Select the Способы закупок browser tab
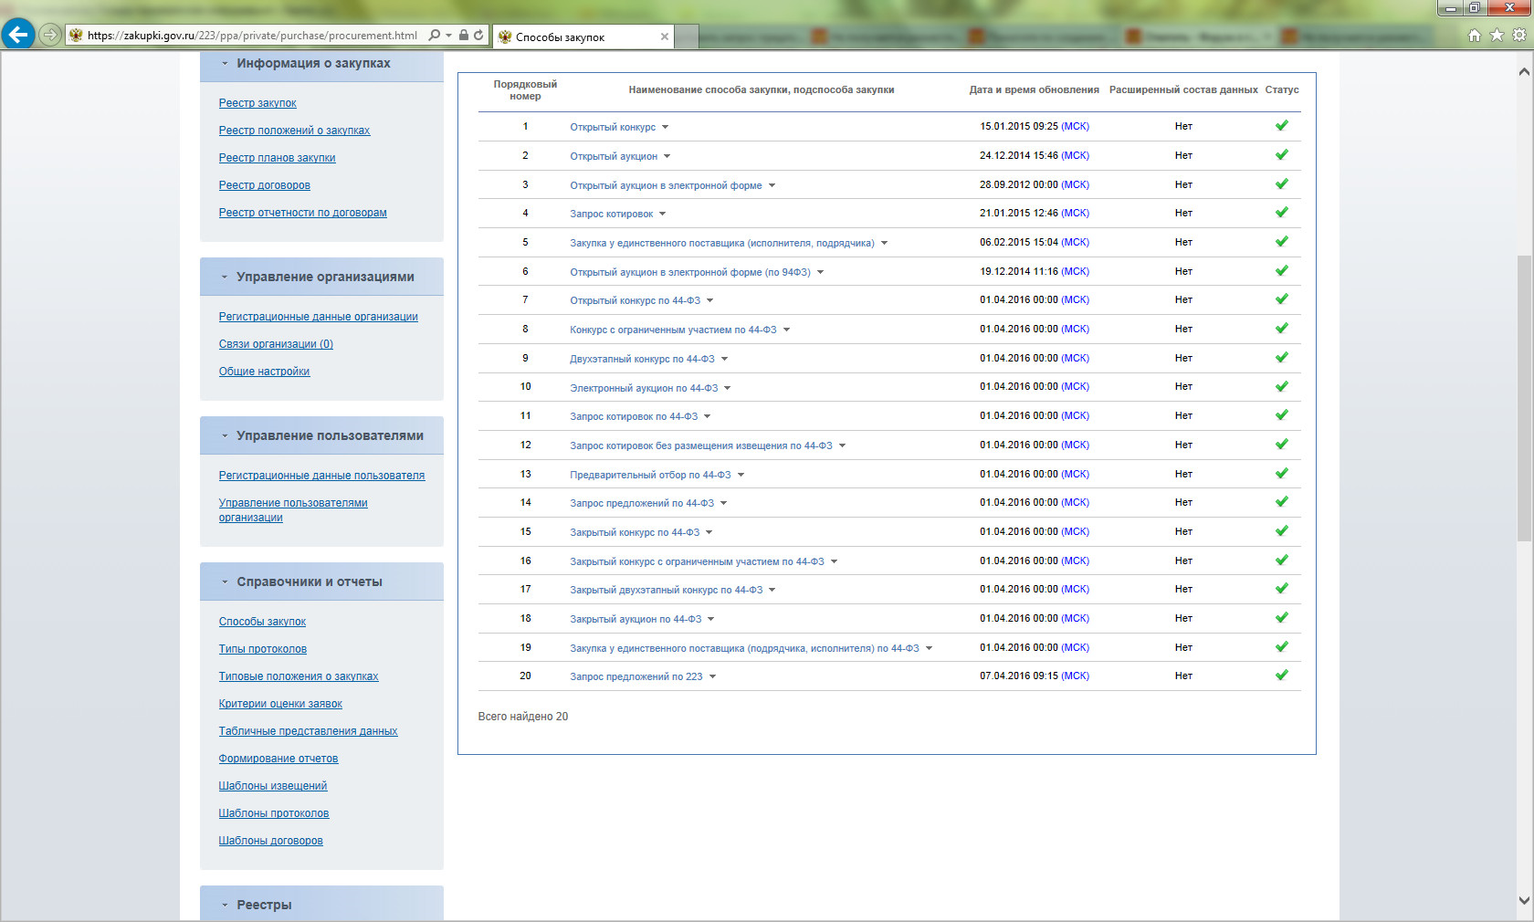The image size is (1534, 922). click(575, 37)
